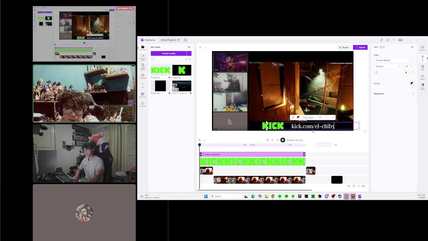Open the weather widget in the taskbar
This screenshot has width=428, height=241.
(x=149, y=196)
